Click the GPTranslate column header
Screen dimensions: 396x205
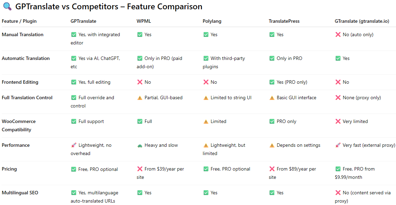coord(83,21)
